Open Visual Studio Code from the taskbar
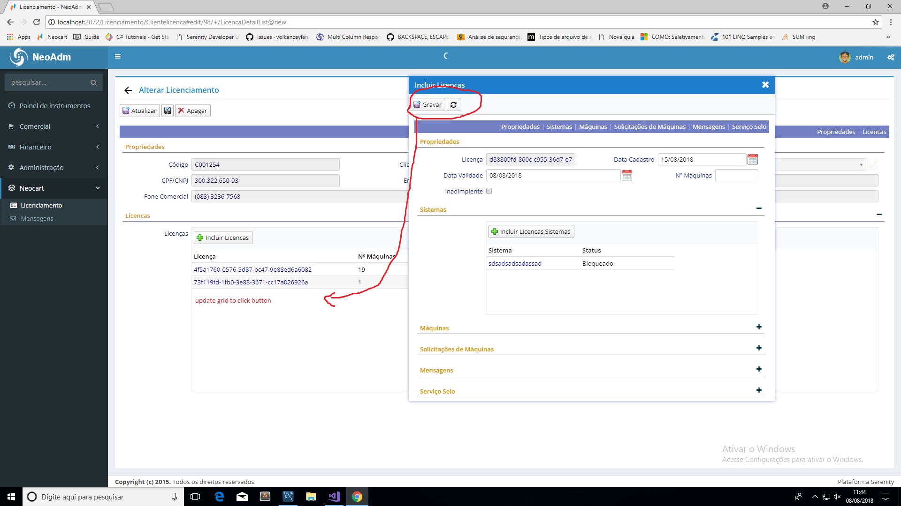901x506 pixels. click(x=334, y=497)
